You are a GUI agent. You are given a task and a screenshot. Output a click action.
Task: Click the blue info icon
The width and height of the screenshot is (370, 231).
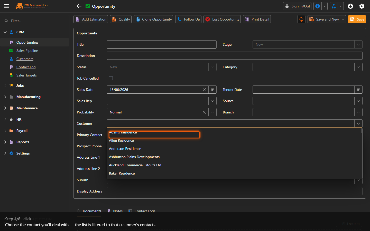point(318,6)
